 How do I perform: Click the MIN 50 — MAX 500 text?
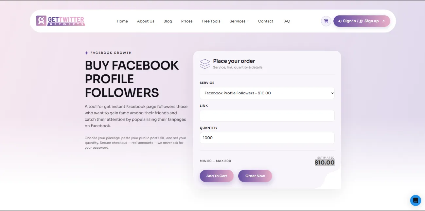coord(215,161)
